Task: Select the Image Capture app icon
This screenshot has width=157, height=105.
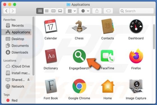Action: (x=136, y=86)
